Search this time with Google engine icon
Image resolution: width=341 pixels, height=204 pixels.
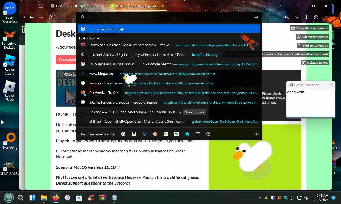point(123,134)
